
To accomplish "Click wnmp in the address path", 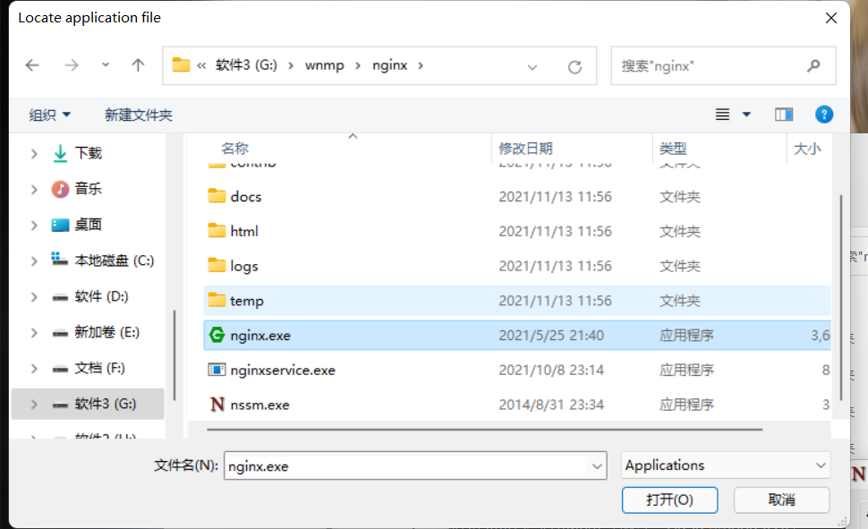I will pos(325,65).
